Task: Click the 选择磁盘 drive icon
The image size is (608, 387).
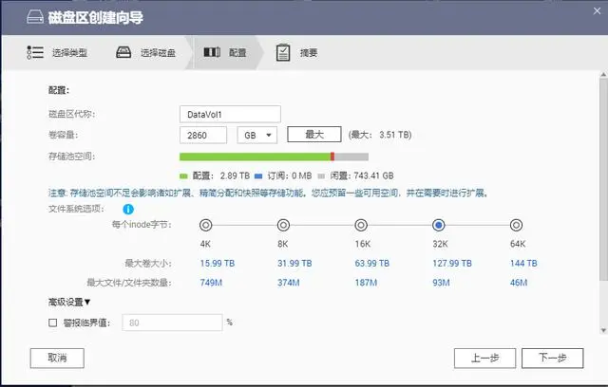Action: [123, 52]
